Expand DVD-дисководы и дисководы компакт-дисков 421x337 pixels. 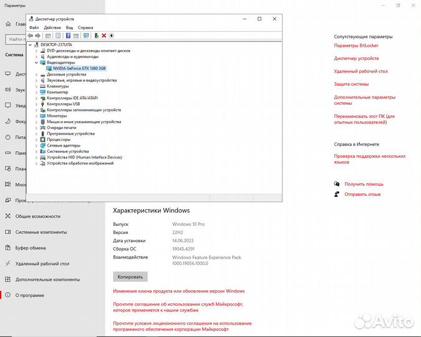36,51
